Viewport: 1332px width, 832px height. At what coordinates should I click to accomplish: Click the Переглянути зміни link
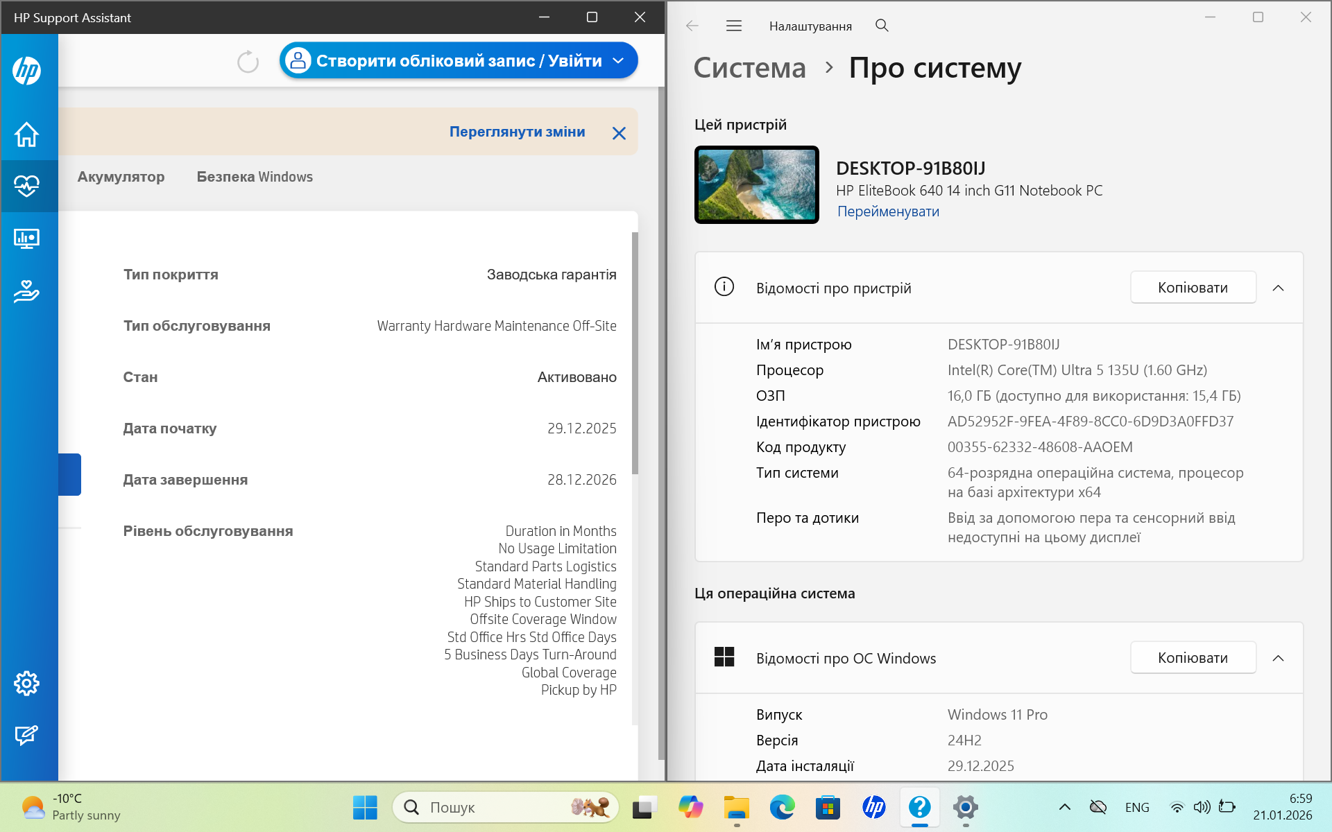[517, 132]
